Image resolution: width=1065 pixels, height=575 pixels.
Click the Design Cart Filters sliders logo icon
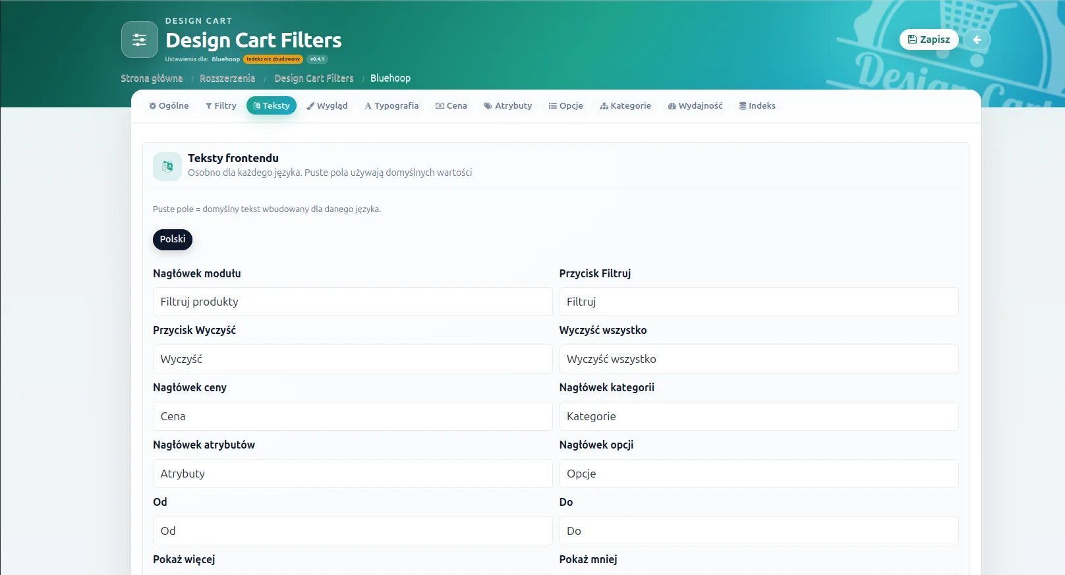pos(140,40)
